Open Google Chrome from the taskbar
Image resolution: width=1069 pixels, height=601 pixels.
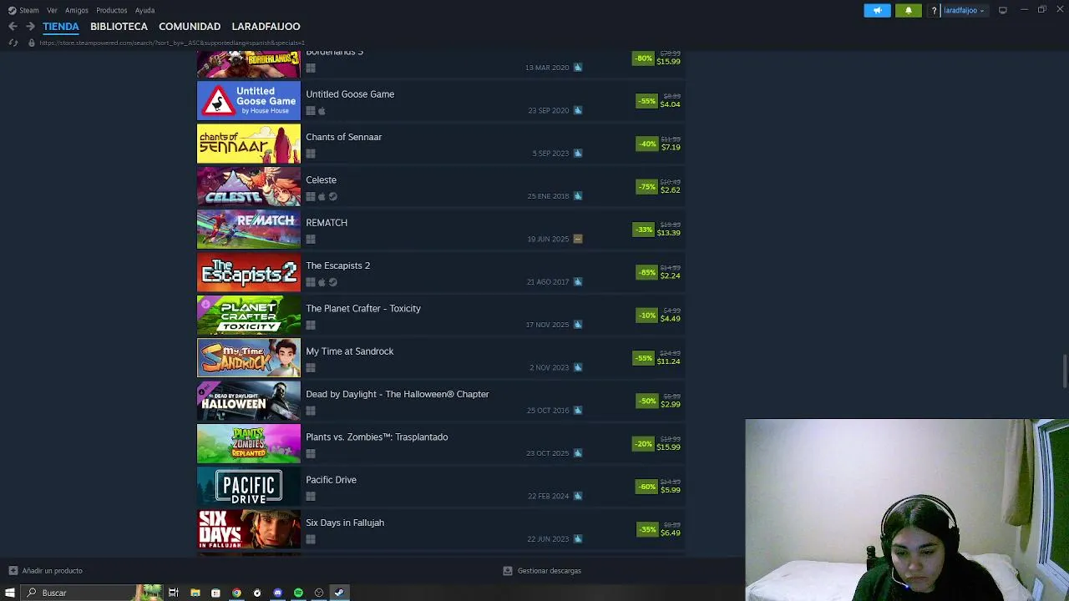click(237, 593)
